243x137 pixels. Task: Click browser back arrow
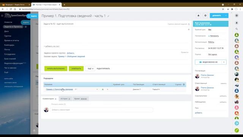pyautogui.click(x=3, y=9)
